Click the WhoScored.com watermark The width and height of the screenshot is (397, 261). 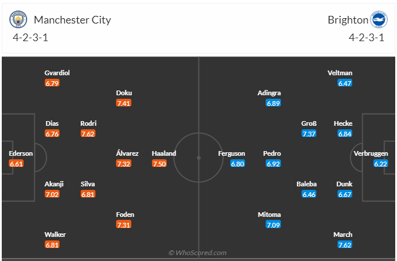tap(198, 253)
